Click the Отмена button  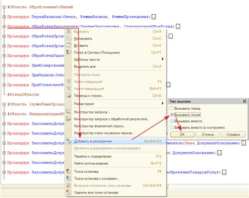(x=207, y=134)
